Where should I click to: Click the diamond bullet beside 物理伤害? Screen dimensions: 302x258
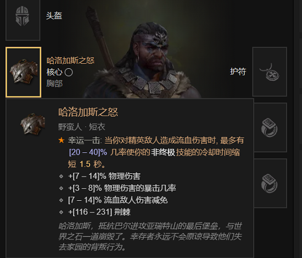[x=61, y=176]
